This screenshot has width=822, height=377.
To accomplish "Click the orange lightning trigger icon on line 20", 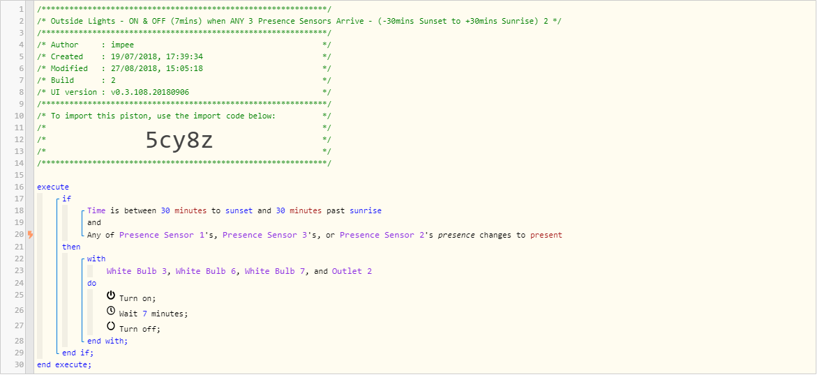I will (31, 235).
